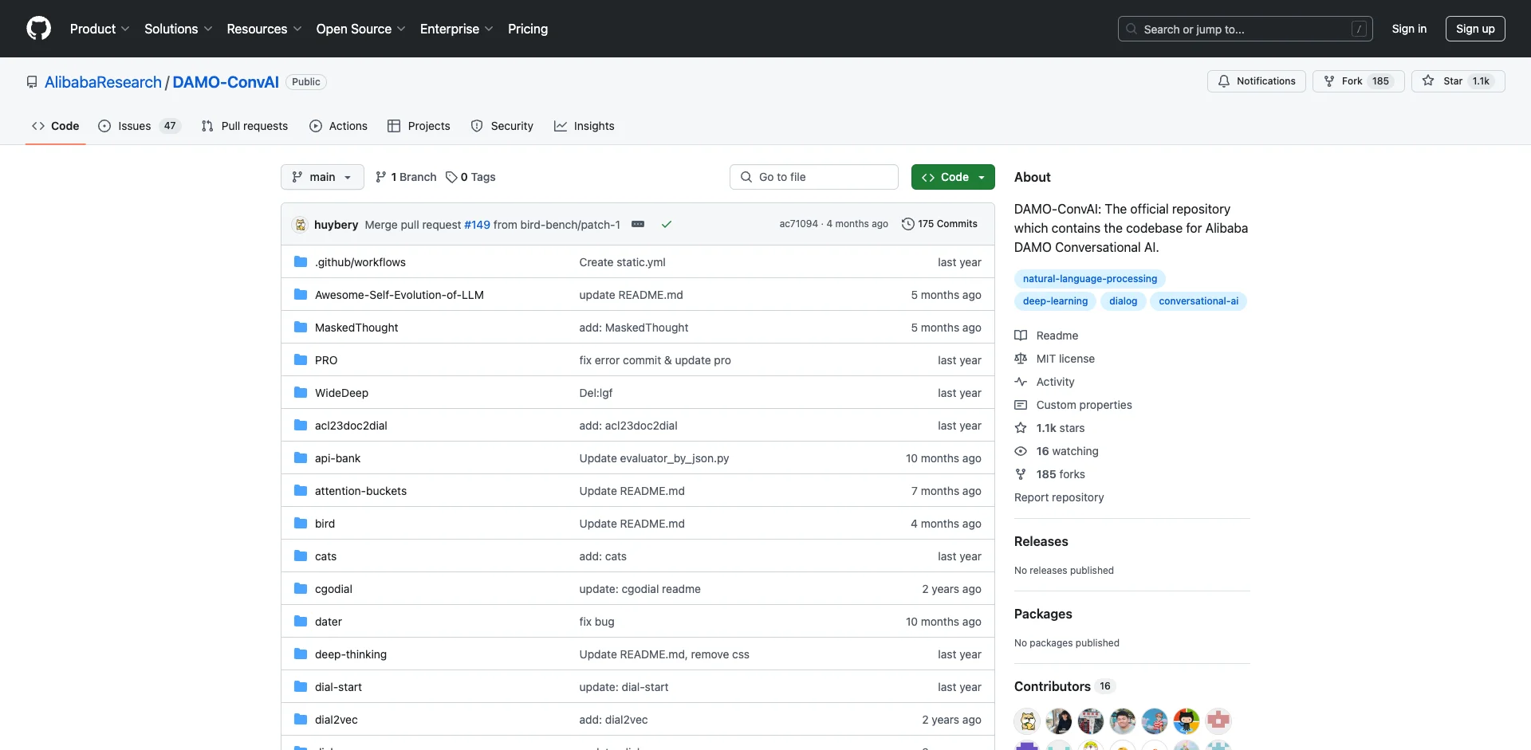Open the AlibabaResearch owner link
The width and height of the screenshot is (1531, 750).
[103, 82]
